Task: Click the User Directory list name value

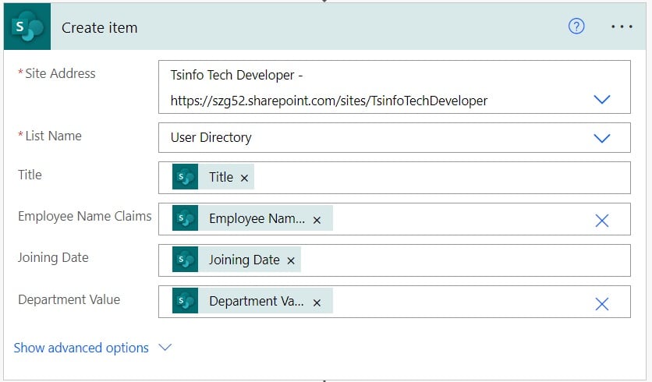Action: coord(211,137)
